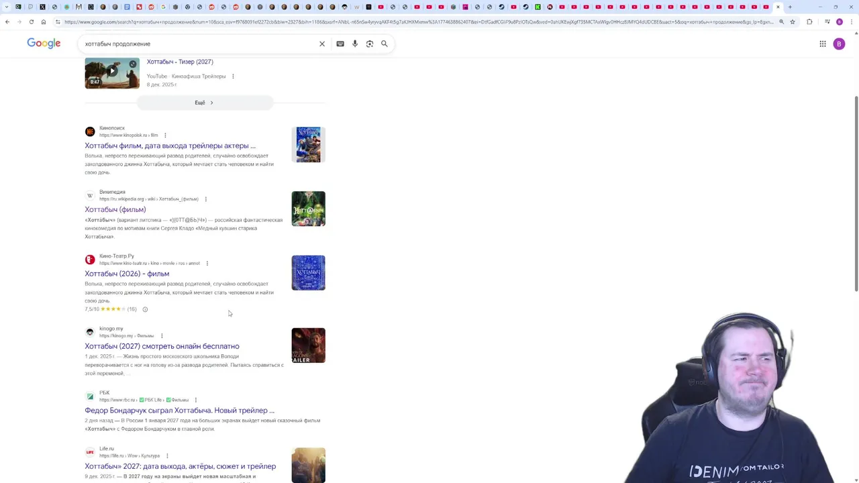Open the on-screen keyboard input tool
This screenshot has height=483, width=859.
tap(340, 44)
